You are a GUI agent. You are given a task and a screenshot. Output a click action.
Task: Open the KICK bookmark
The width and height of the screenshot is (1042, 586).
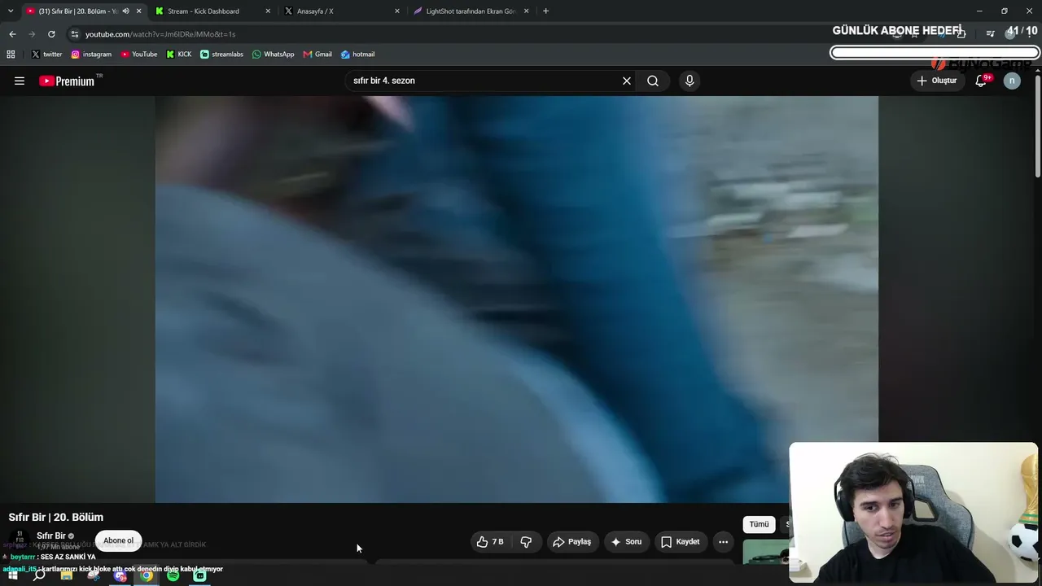pyautogui.click(x=179, y=55)
